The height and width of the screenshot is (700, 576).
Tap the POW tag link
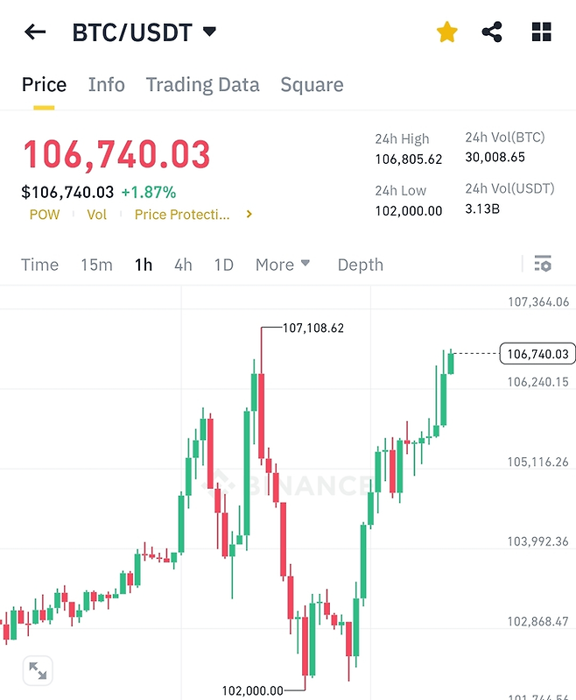[45, 215]
